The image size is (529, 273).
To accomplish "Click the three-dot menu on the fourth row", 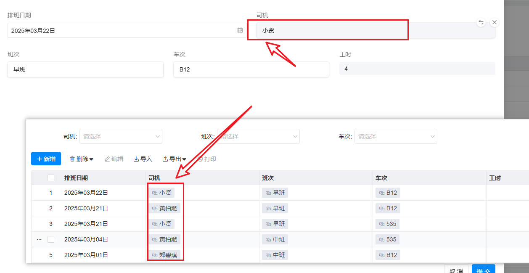I will pos(39,239).
